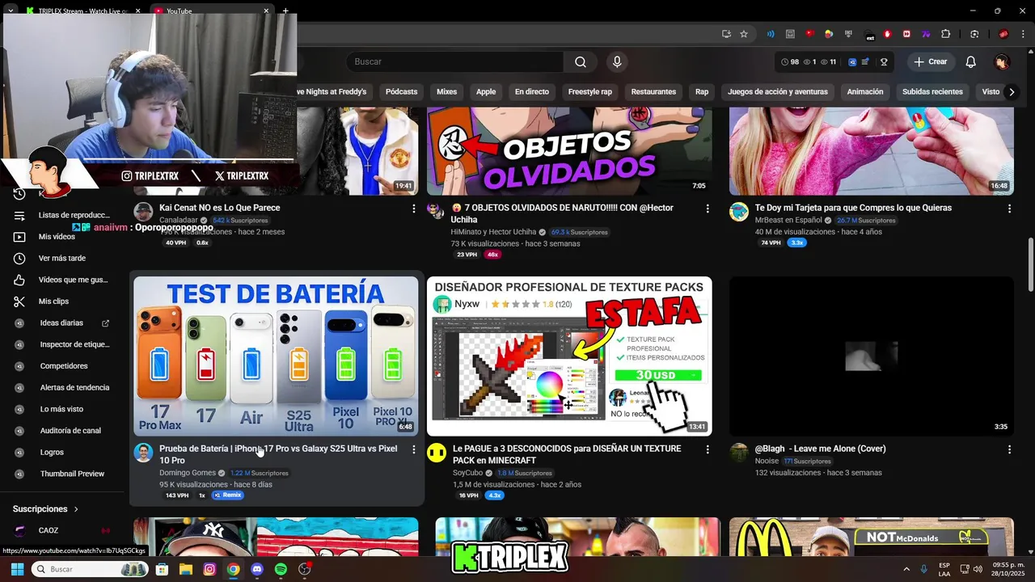Open Discord from the taskbar
The width and height of the screenshot is (1035, 582).
pyautogui.click(x=257, y=569)
